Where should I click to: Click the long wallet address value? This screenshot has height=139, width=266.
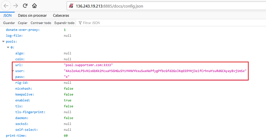pyautogui.click(x=155, y=71)
